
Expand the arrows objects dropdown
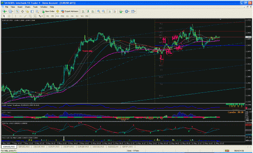(x=43, y=16)
